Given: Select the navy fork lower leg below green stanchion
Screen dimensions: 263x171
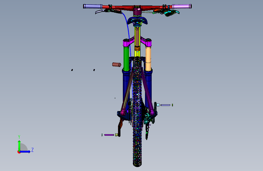Looking at the screenshot, I should tap(126, 88).
